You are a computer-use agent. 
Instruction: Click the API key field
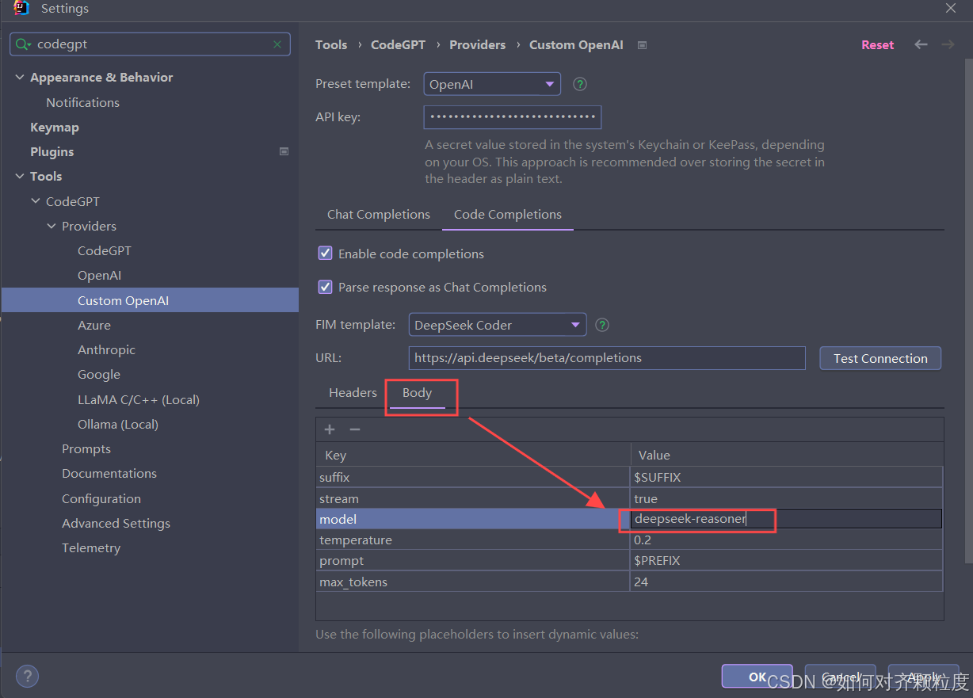tap(513, 117)
